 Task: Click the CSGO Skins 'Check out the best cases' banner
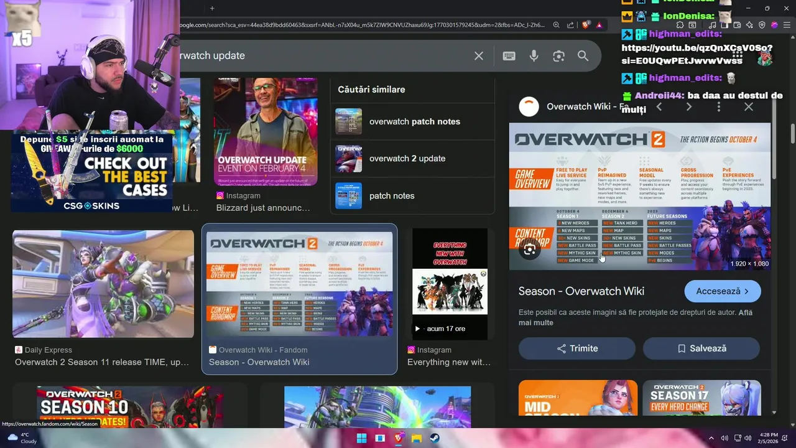(x=92, y=171)
